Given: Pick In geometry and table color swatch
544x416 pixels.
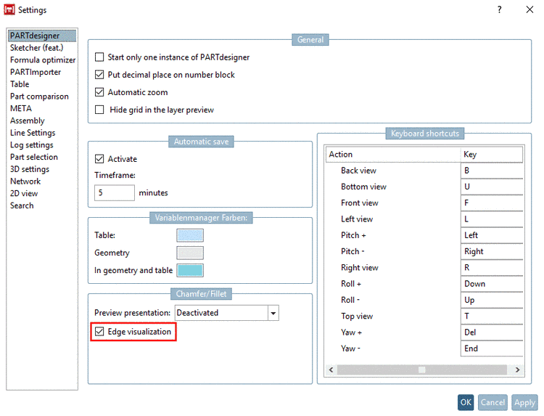Looking at the screenshot, I should tap(190, 270).
